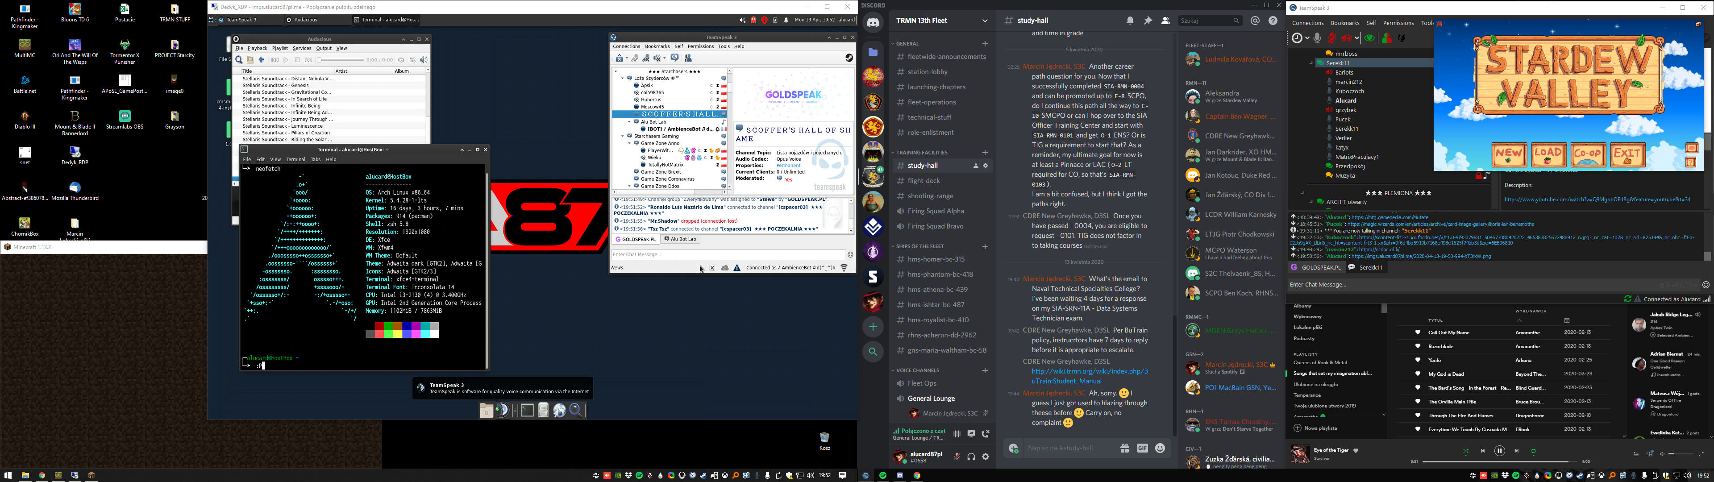Open Bookmarks menu in right TeamSpeak
This screenshot has height=482, width=1714.
[x=1345, y=23]
